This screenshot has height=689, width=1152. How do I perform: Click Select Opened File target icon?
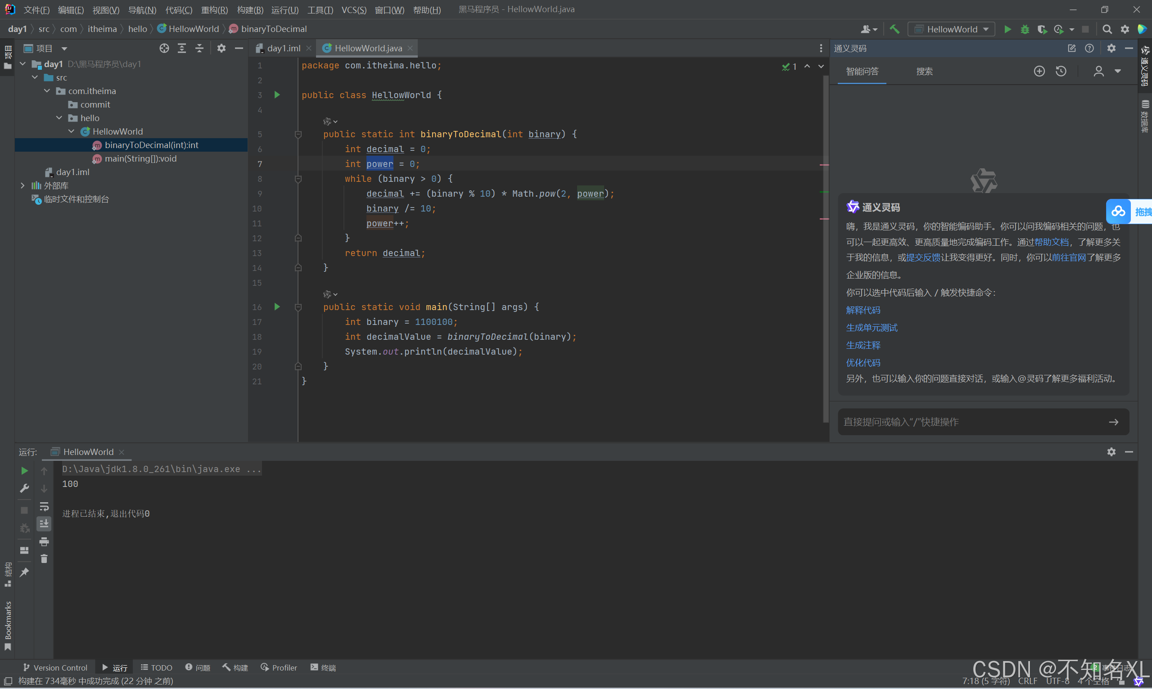(164, 48)
